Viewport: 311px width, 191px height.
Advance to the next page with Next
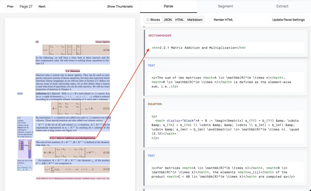pyautogui.click(x=42, y=6)
